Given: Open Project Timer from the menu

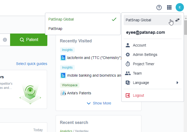Looking at the screenshot, I should point(143,64).
